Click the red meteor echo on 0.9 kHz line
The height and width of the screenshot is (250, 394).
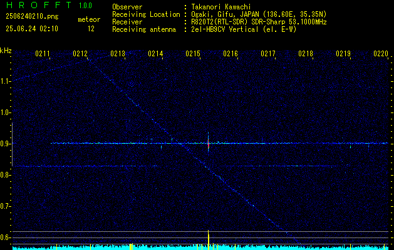point(209,144)
